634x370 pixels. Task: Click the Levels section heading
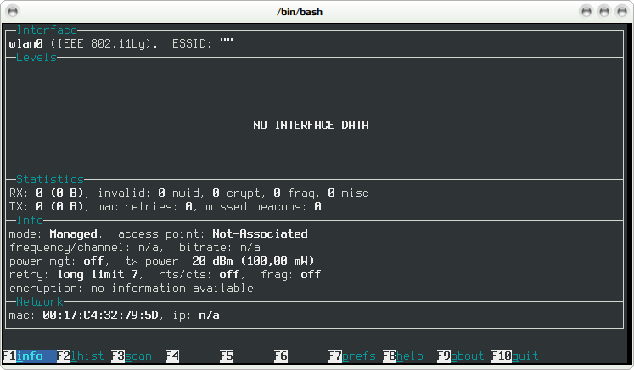pyautogui.click(x=36, y=58)
